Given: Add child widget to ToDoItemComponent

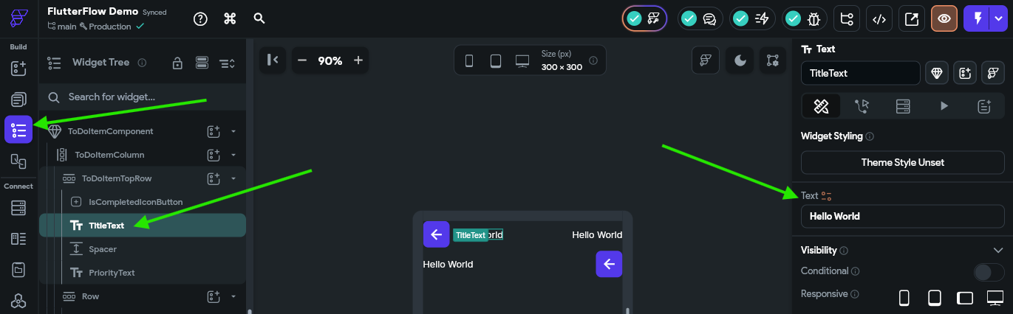Looking at the screenshot, I should pos(214,131).
